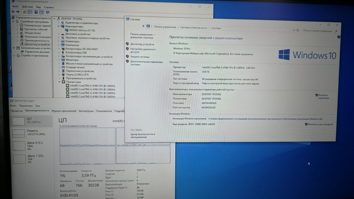Click Панель управления — домашняя страница link
Viewport: 354px width, 199px height.
pos(143,36)
